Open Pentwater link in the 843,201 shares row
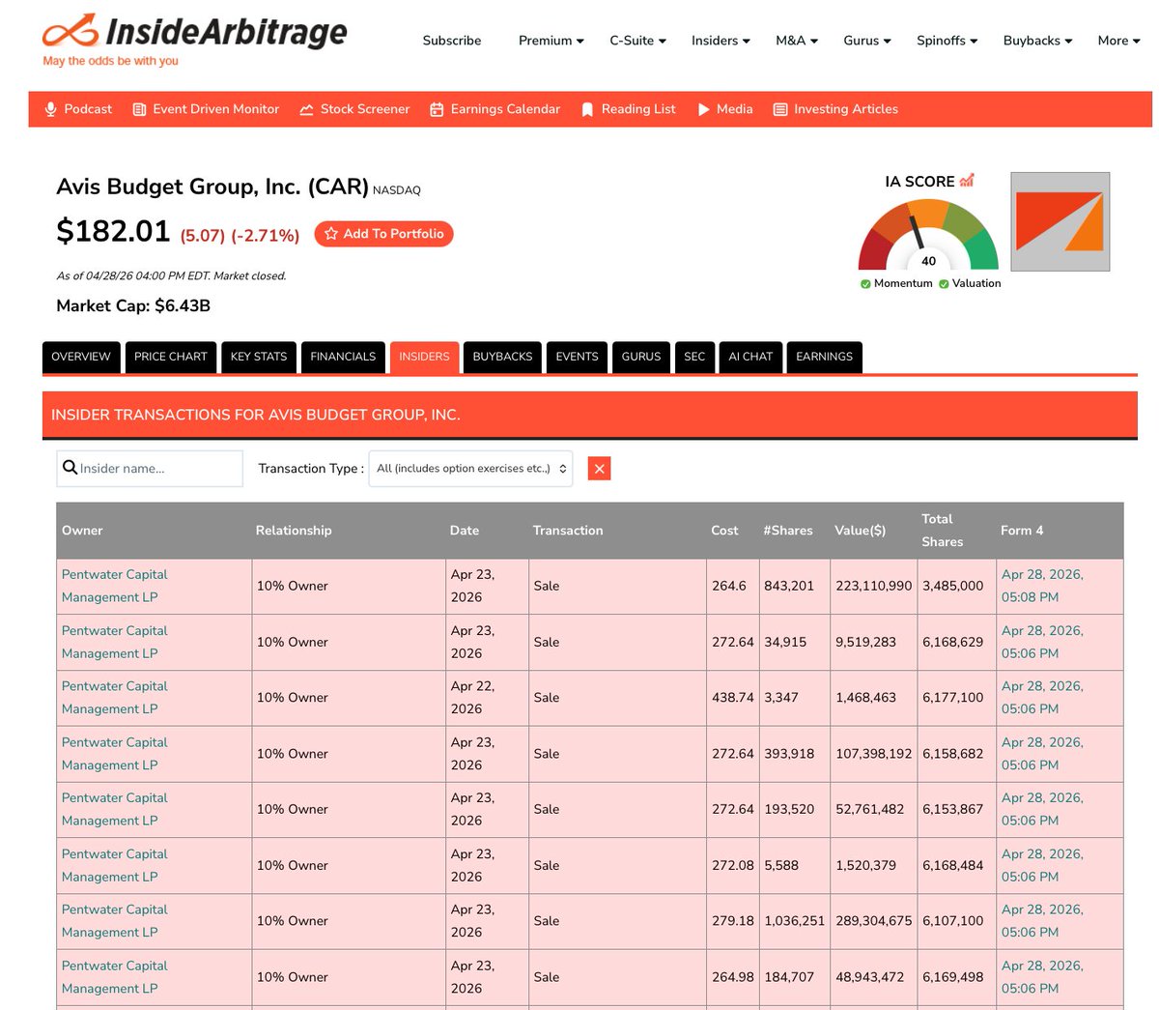 click(x=114, y=586)
